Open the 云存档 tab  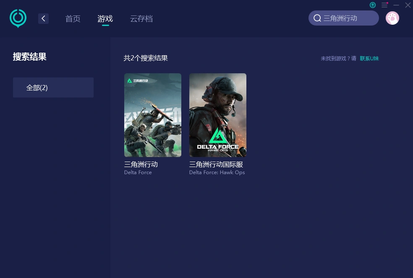pos(141,19)
